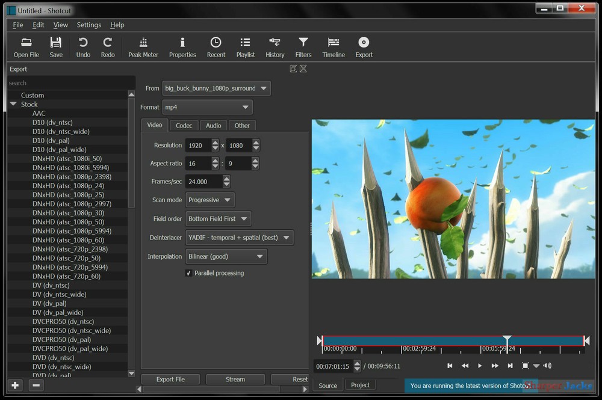Show the Playlist panel

pos(245,45)
